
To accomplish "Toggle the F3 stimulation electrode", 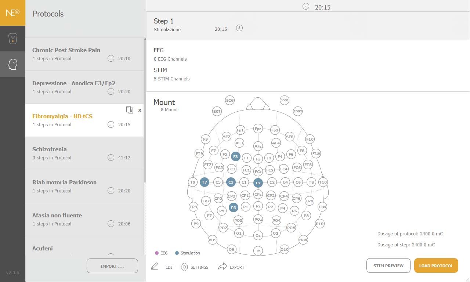I will (236, 156).
